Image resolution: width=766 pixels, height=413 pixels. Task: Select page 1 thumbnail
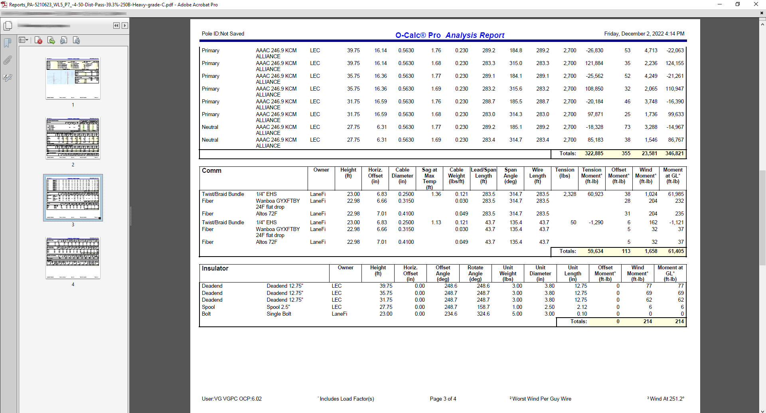[x=73, y=78]
